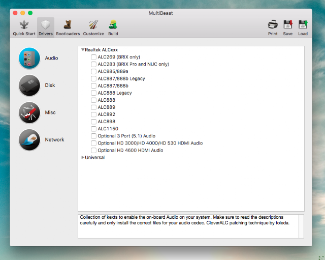Viewport: 325px width, 260px height.
Task: Open the Bootloaders boot icon
Action: click(68, 25)
